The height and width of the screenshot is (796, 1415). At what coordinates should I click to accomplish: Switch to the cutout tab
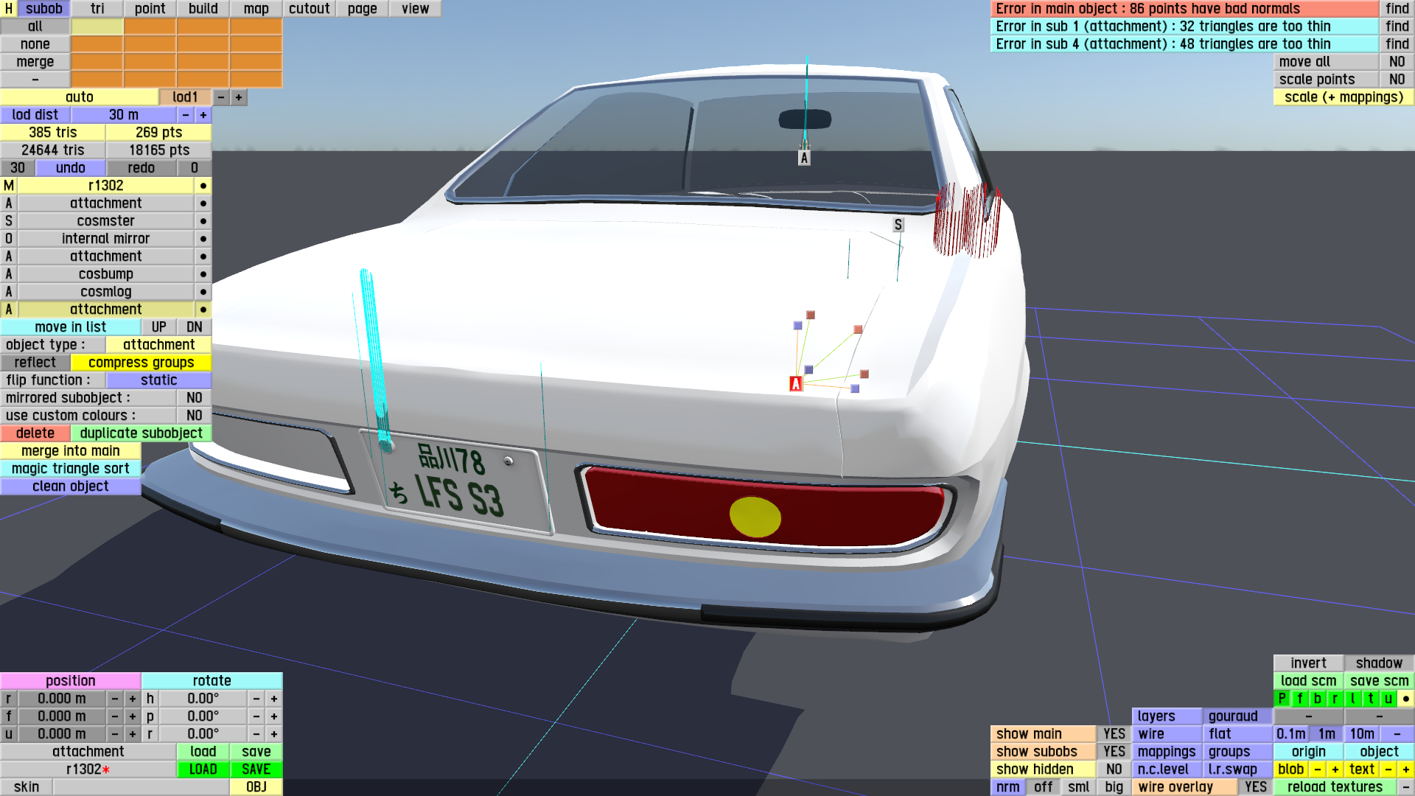click(309, 9)
